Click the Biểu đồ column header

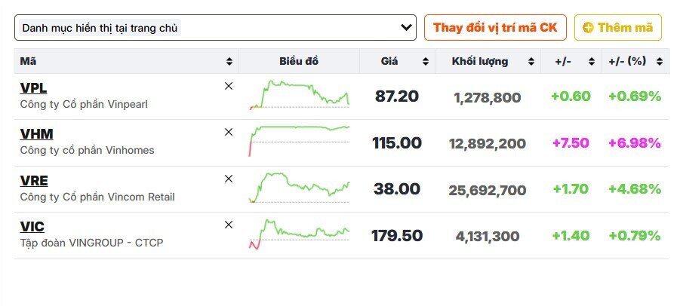click(299, 62)
